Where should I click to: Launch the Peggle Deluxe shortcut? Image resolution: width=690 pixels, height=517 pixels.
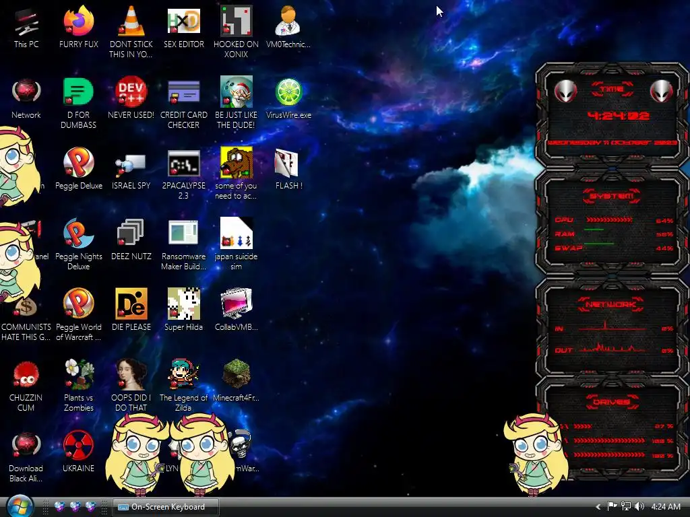tap(78, 163)
